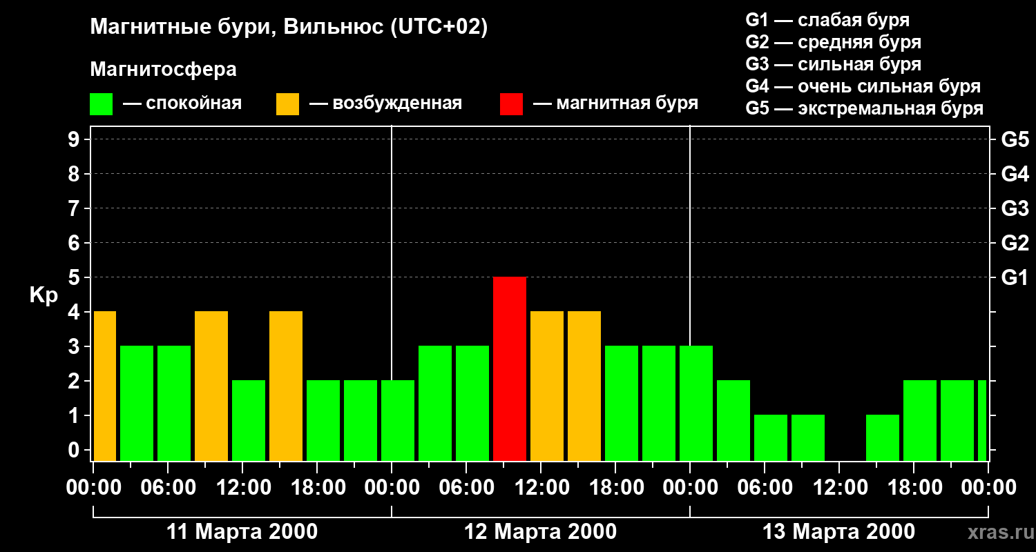Click the '06:00' tick label under 11 March
The height and width of the screenshot is (552, 1036).
(x=168, y=488)
